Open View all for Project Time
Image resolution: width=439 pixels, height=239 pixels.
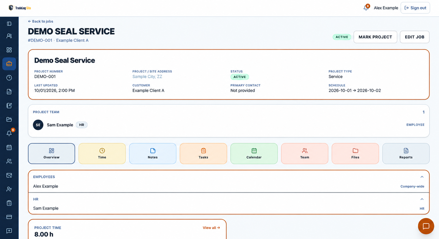coord(211,228)
